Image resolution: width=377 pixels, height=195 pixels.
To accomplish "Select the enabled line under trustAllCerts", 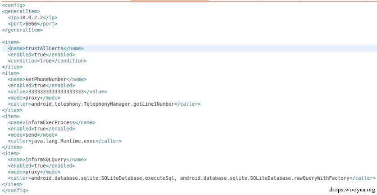I will pyautogui.click(x=41, y=54).
